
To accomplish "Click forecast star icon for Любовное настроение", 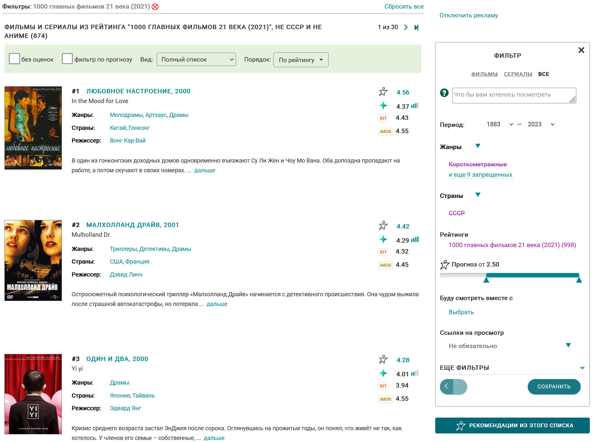I will pyautogui.click(x=383, y=92).
